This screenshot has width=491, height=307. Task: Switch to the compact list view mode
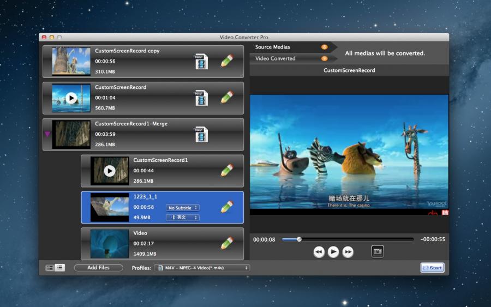[60, 268]
